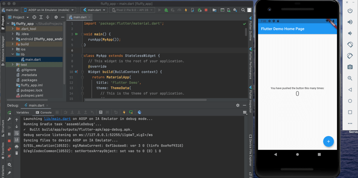Click the green debug bug icon in toolbar
Image resolution: width=358 pixels, height=178 pixels.
point(166,10)
